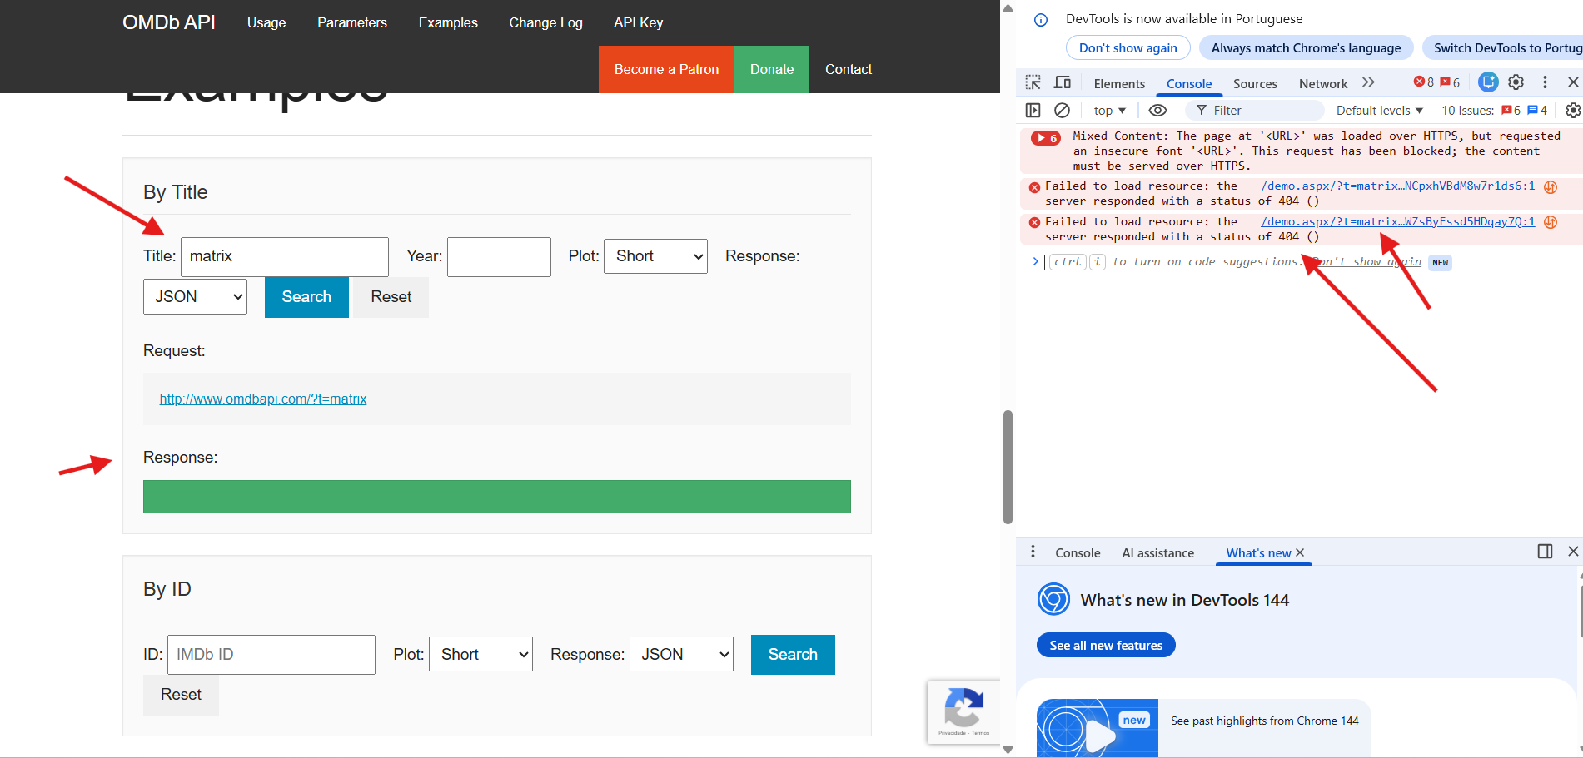Viewport: 1583px width, 758px height.
Task: Focus the Year input field
Action: click(499, 257)
